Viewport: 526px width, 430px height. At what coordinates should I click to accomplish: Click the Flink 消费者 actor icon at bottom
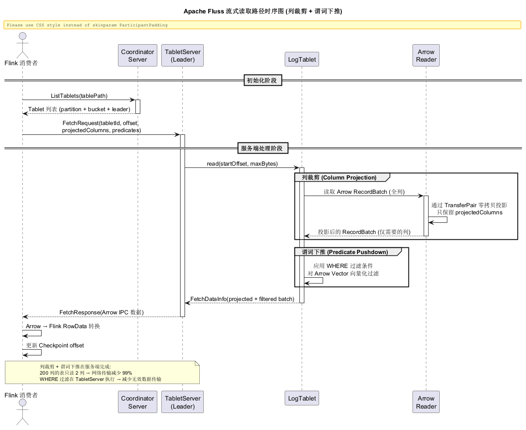22,412
